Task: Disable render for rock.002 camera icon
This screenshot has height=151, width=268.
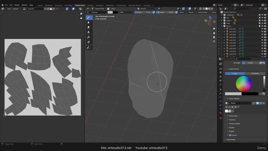Action: point(265,32)
